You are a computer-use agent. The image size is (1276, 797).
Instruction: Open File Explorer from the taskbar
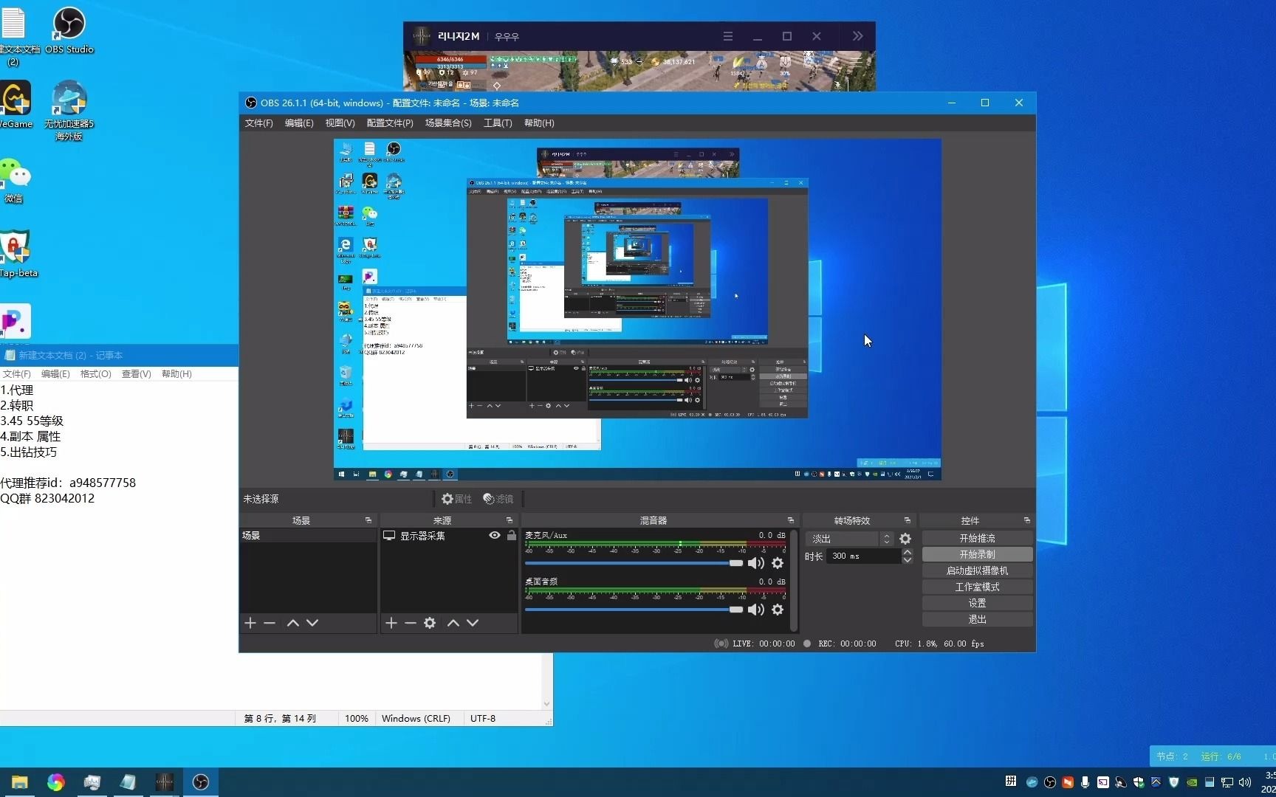point(20,782)
